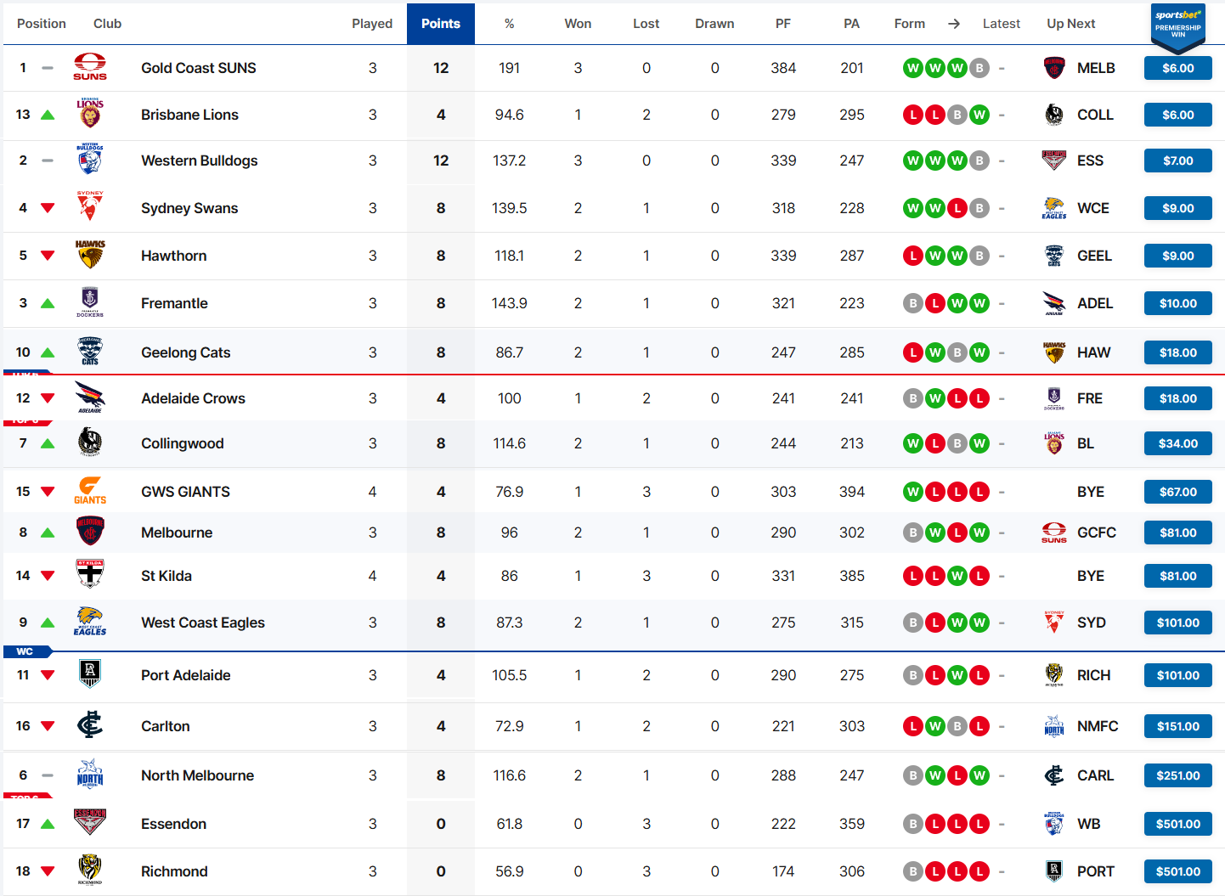Image resolution: width=1225 pixels, height=896 pixels.
Task: Click the Geelong Cats club logo
Action: (90, 352)
